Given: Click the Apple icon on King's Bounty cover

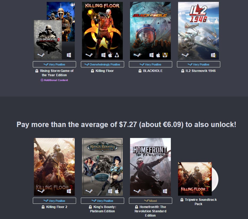Looking at the screenshot, I should (x=117, y=191).
